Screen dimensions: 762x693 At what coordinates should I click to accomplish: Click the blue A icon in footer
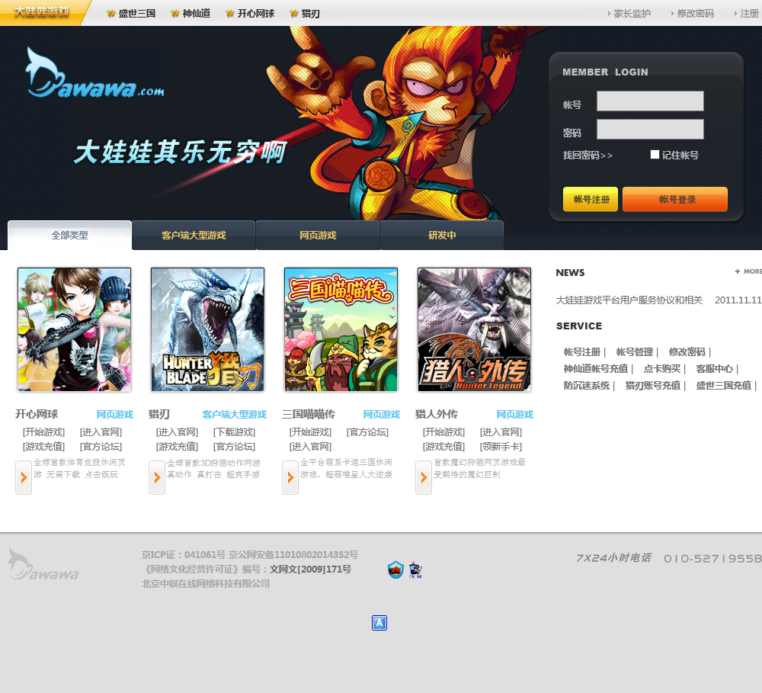[x=379, y=623]
